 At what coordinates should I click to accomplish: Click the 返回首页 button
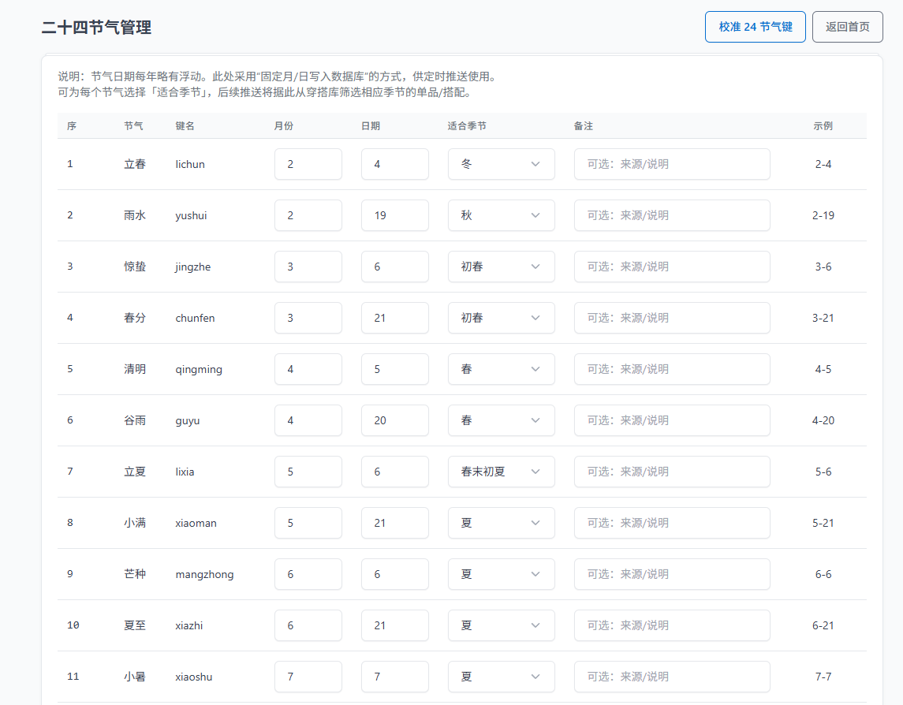pyautogui.click(x=847, y=26)
